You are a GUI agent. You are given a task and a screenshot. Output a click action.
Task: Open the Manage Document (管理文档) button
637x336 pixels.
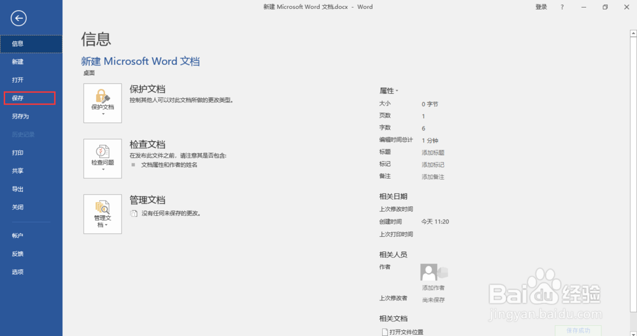pos(103,214)
